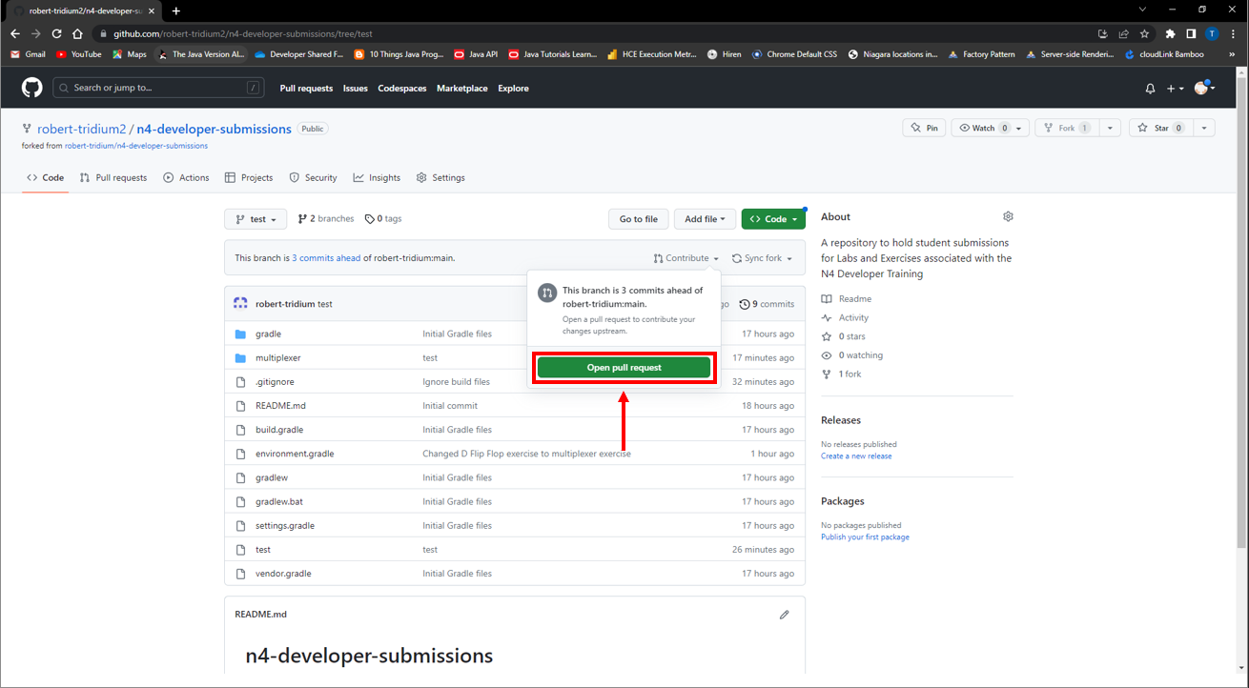Image resolution: width=1249 pixels, height=688 pixels.
Task: Open the .gitignore file
Action: (275, 382)
